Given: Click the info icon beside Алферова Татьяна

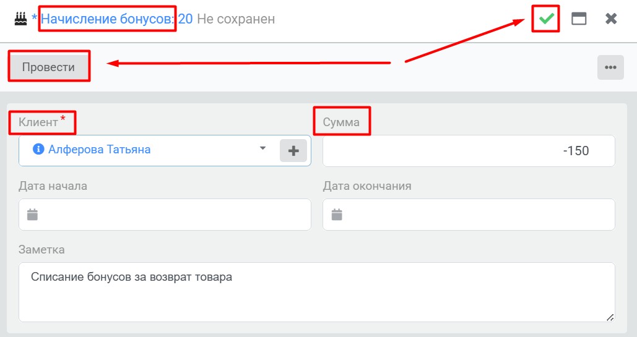Looking at the screenshot, I should (x=38, y=149).
